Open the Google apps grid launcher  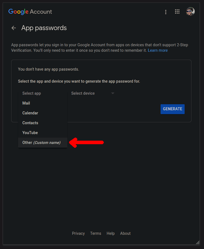[x=177, y=11]
